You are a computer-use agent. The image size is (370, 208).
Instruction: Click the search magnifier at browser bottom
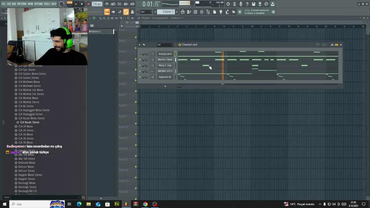(x=83, y=198)
